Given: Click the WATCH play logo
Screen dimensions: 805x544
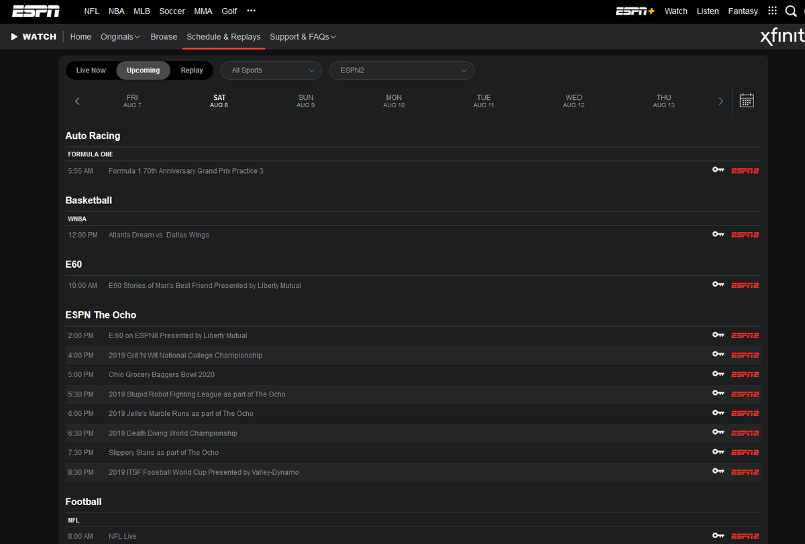Looking at the screenshot, I should point(34,37).
